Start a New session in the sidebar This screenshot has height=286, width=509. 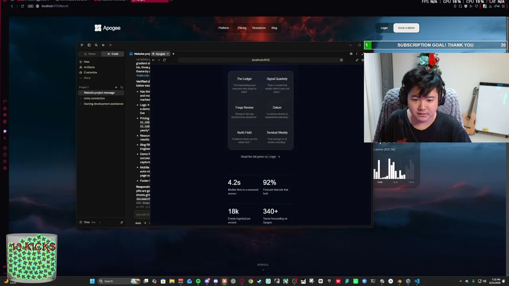coord(86,62)
